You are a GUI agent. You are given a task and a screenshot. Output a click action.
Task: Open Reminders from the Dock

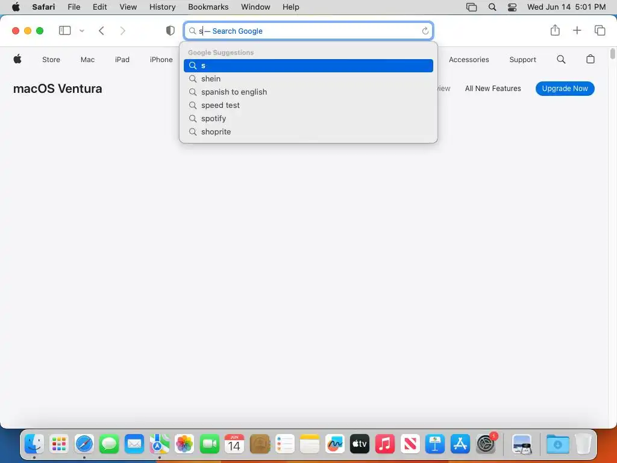284,444
